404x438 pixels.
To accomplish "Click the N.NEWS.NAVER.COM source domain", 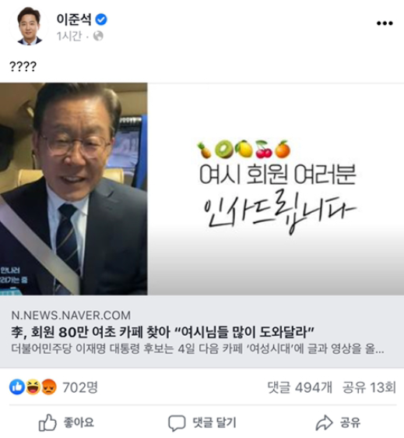I will pyautogui.click(x=71, y=316).
